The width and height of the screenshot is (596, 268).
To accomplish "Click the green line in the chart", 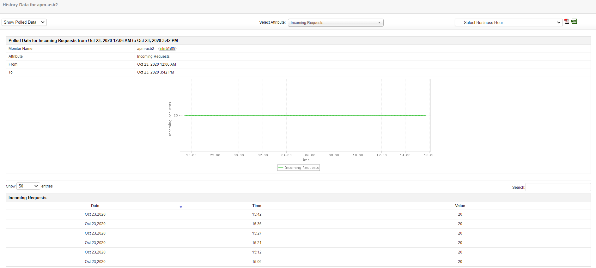I will [x=305, y=115].
